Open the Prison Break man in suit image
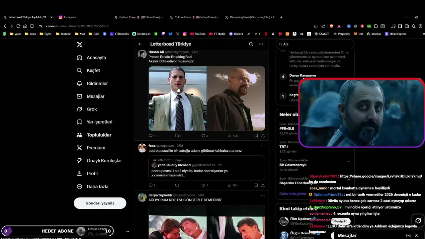 tap(177, 98)
